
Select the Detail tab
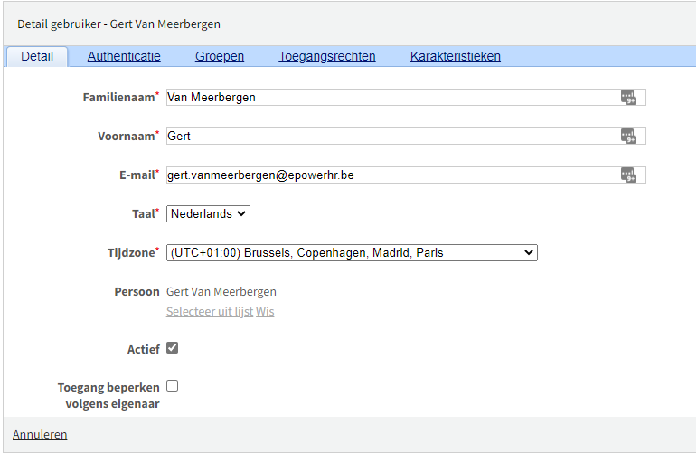point(37,56)
